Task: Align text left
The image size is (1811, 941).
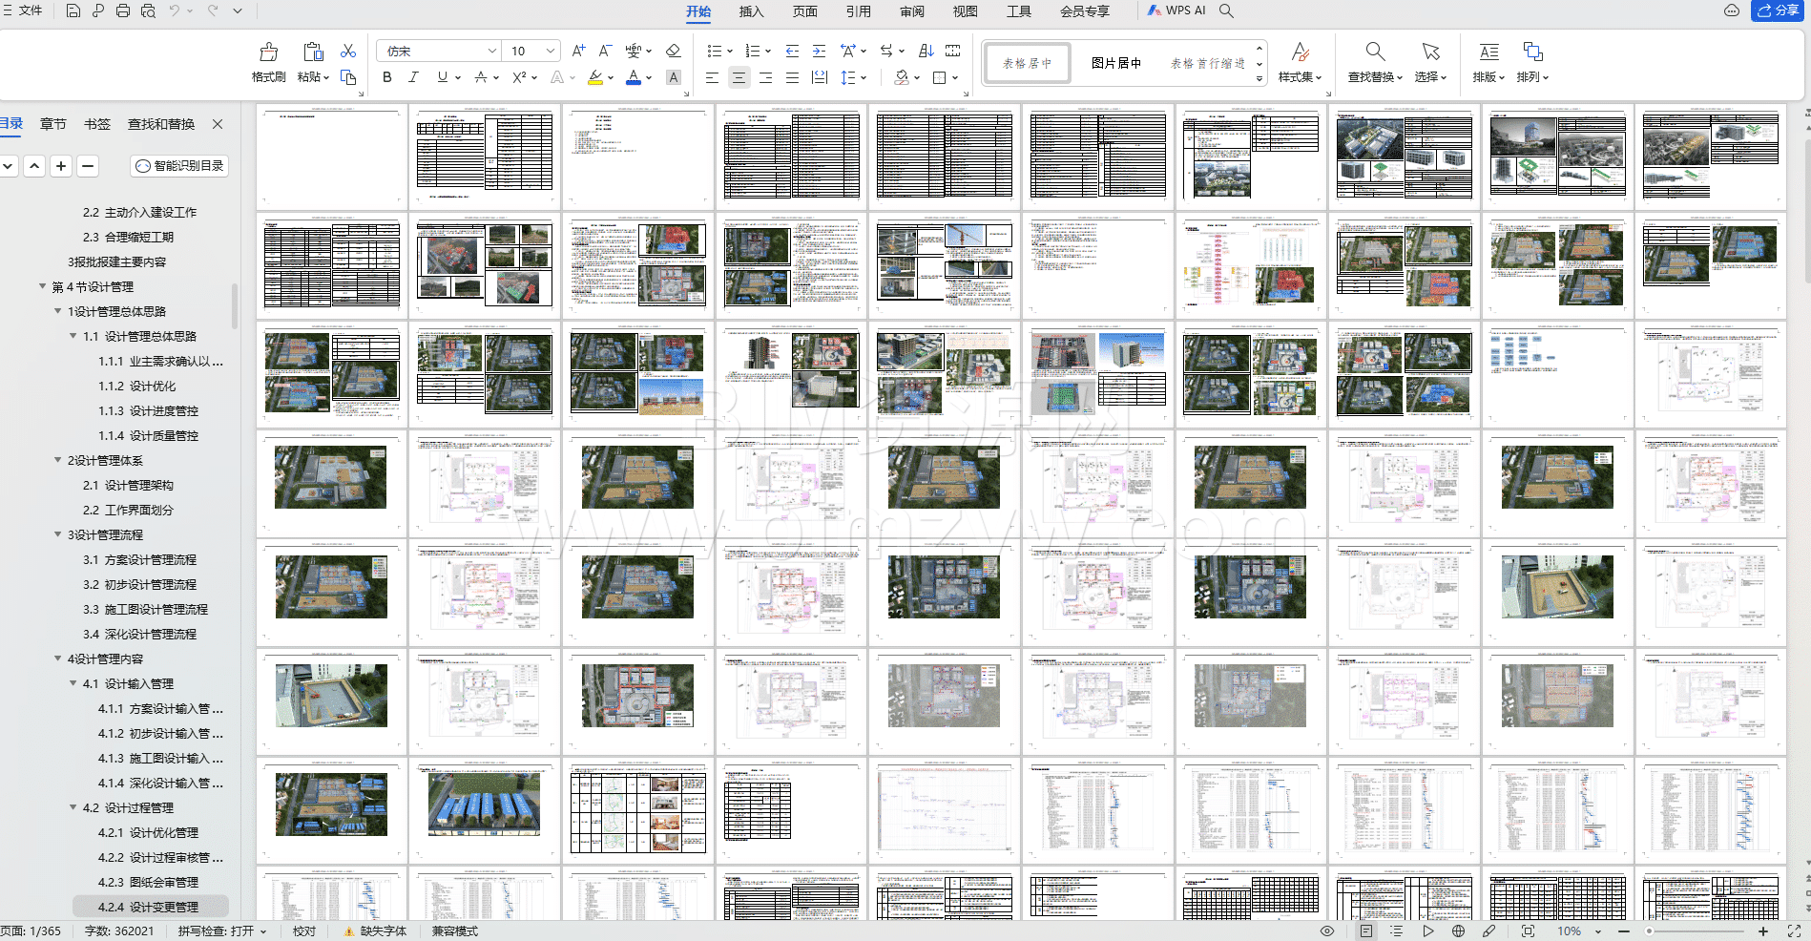Action: point(712,77)
